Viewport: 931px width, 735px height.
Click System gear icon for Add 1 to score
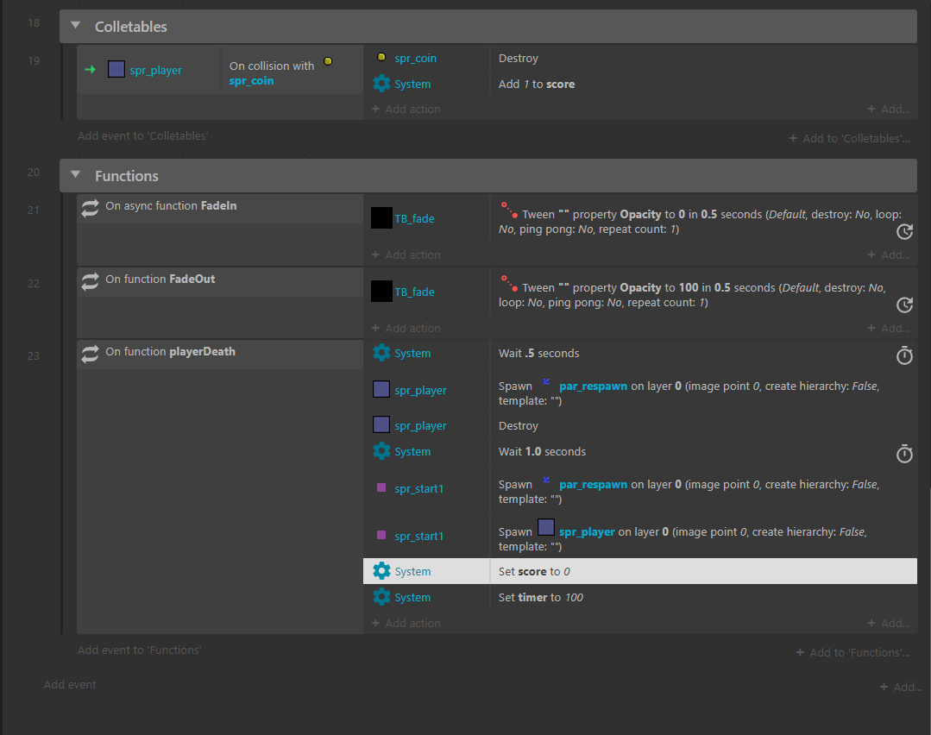(381, 84)
